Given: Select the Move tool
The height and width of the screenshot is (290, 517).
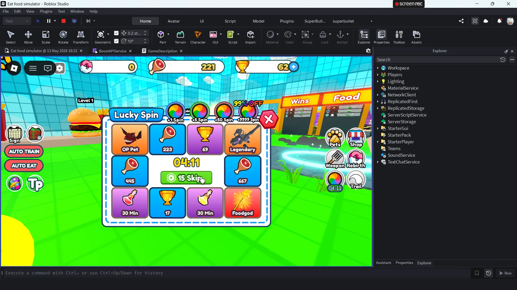Looking at the screenshot, I should pyautogui.click(x=28, y=37).
